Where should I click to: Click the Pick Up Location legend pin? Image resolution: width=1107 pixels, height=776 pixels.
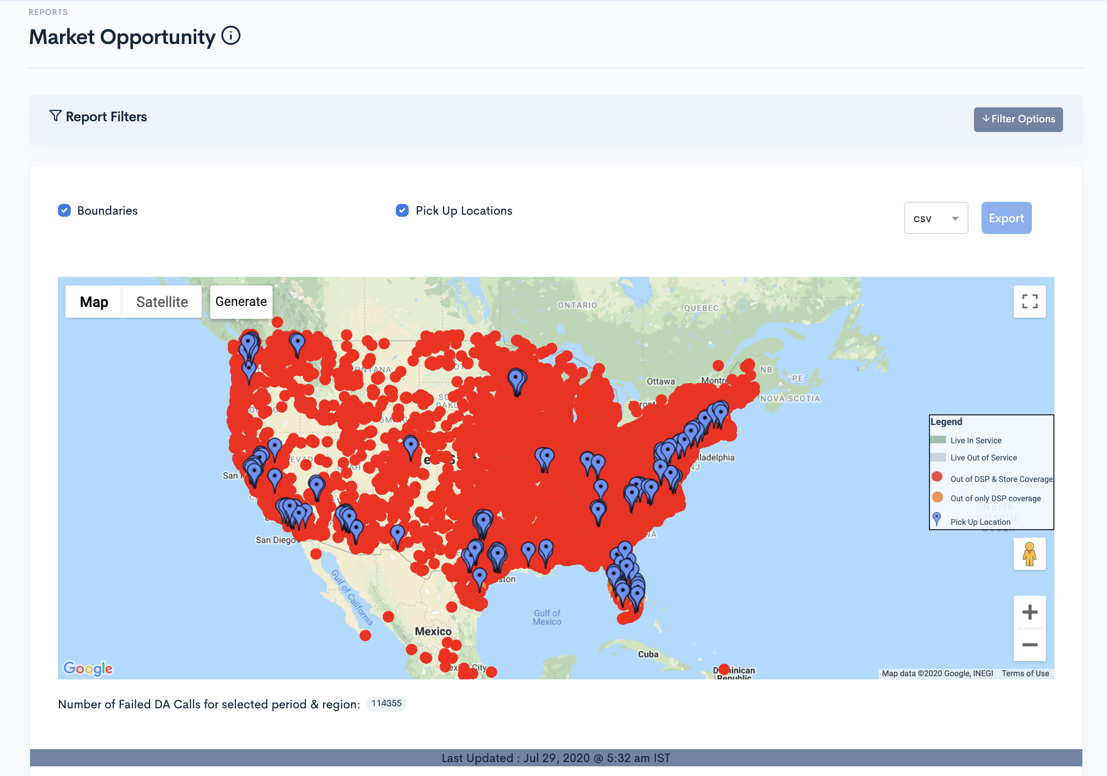[936, 518]
